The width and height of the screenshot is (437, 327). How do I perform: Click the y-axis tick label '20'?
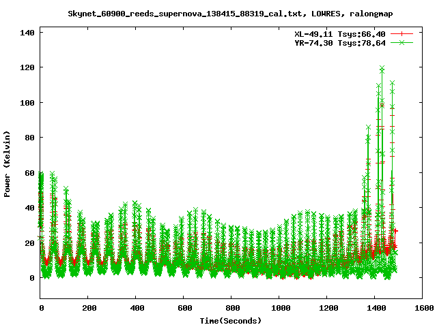(x=30, y=243)
